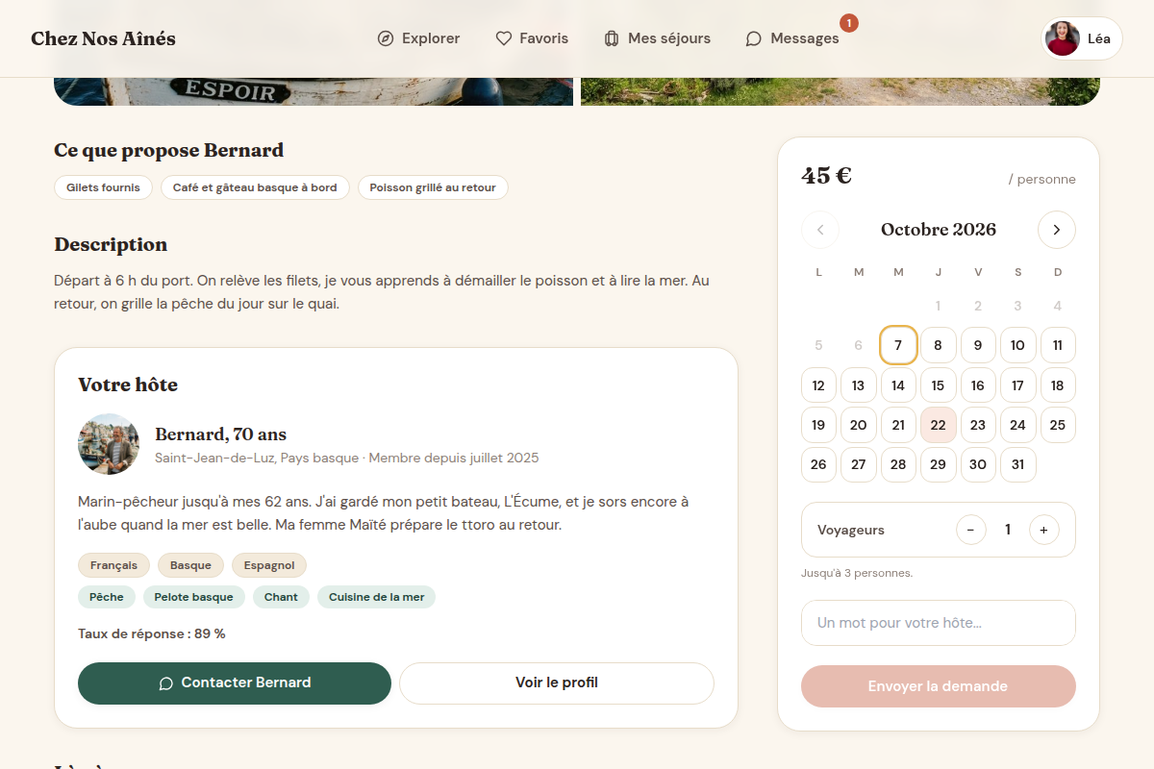This screenshot has height=769, width=1154.
Task: Select October 18 in the calendar
Action: pyautogui.click(x=1058, y=385)
